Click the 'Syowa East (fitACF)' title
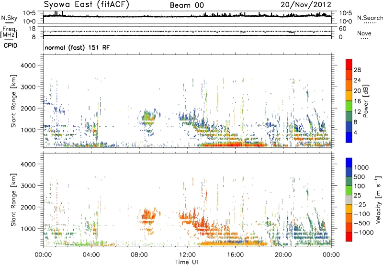The height and width of the screenshot is (265, 383). pos(86,5)
